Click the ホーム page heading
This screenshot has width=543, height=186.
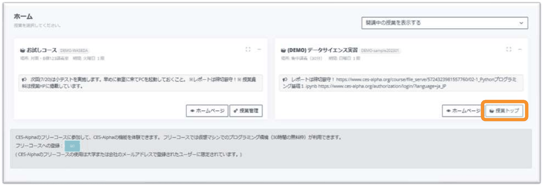[23, 16]
